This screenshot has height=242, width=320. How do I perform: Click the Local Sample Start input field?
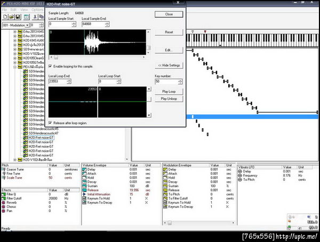click(60, 24)
